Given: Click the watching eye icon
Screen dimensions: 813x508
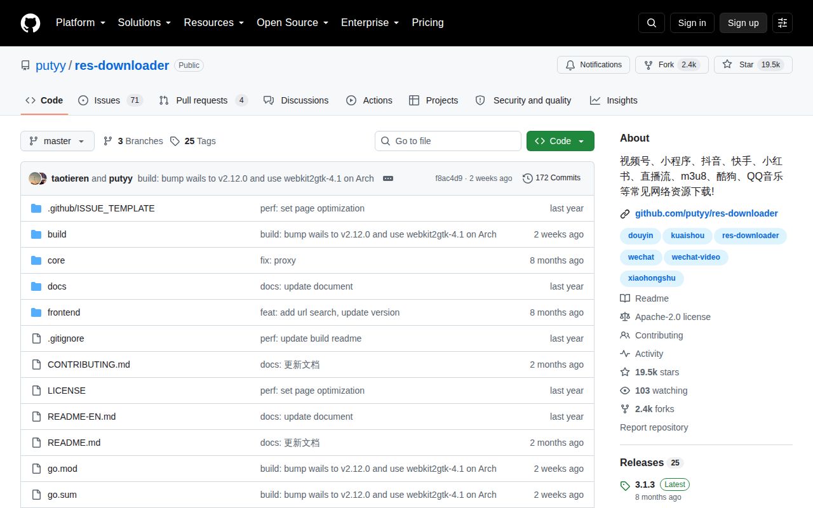Looking at the screenshot, I should pyautogui.click(x=625, y=391).
